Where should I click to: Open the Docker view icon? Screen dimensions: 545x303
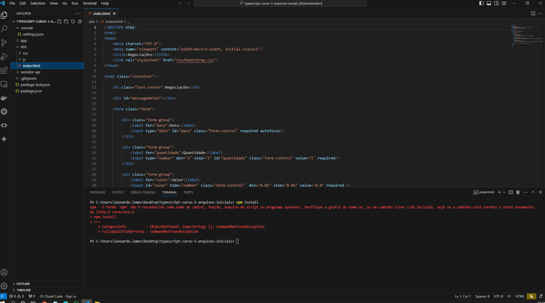tap(4, 98)
